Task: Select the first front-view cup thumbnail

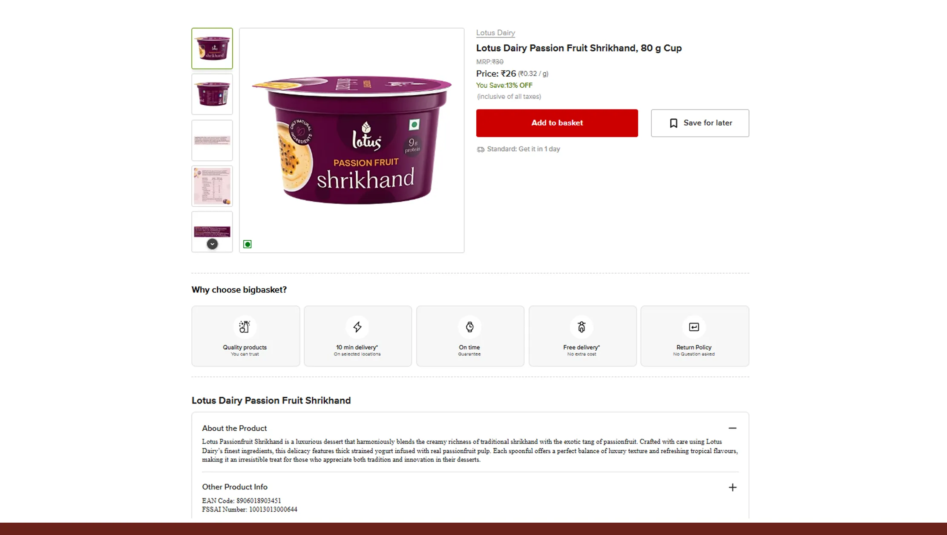Action: click(212, 49)
